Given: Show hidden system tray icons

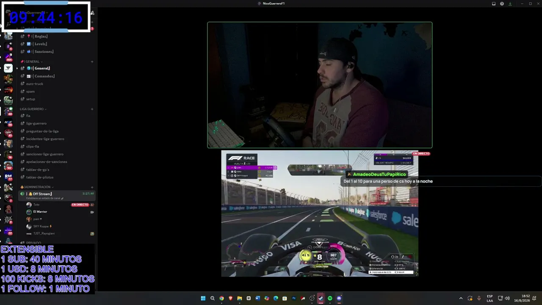Looking at the screenshot, I should pyautogui.click(x=461, y=298).
